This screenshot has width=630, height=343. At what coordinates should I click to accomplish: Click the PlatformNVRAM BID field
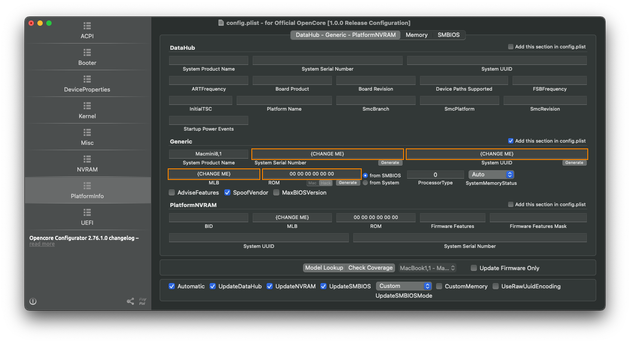(x=209, y=218)
